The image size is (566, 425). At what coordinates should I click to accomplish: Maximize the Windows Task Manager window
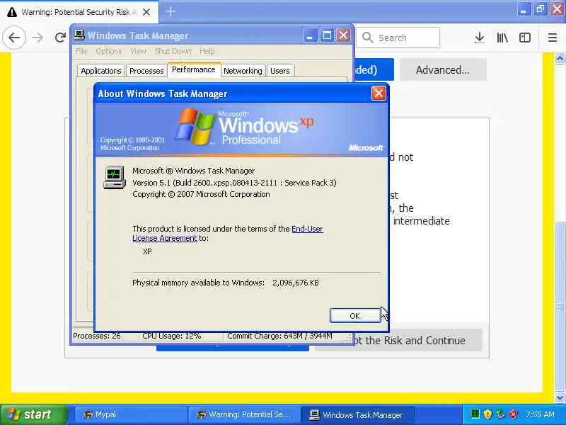click(327, 35)
